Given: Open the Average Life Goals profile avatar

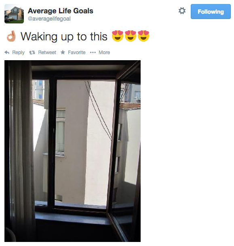Looking at the screenshot, I should point(14,14).
